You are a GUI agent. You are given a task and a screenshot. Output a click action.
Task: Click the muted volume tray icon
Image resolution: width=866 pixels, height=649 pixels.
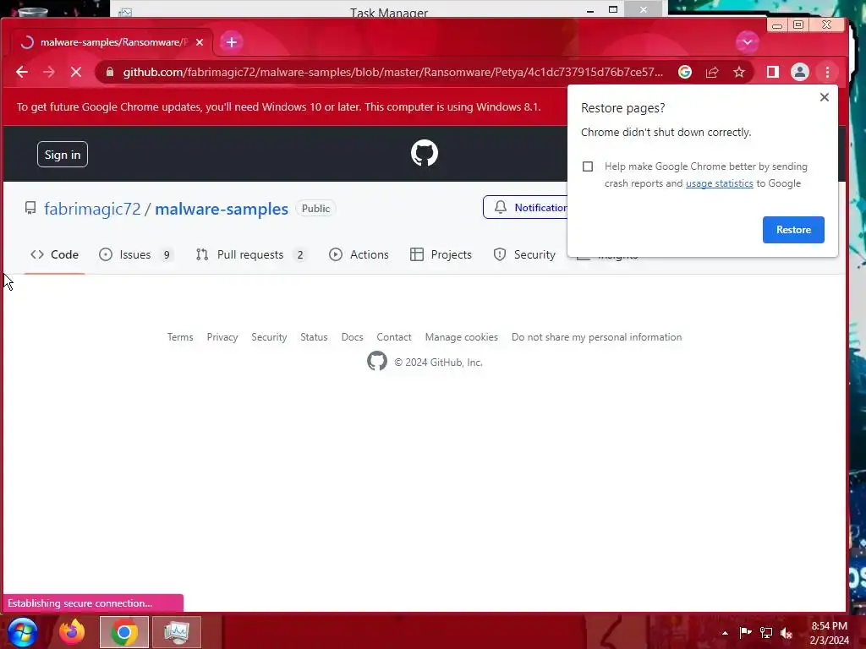click(786, 633)
